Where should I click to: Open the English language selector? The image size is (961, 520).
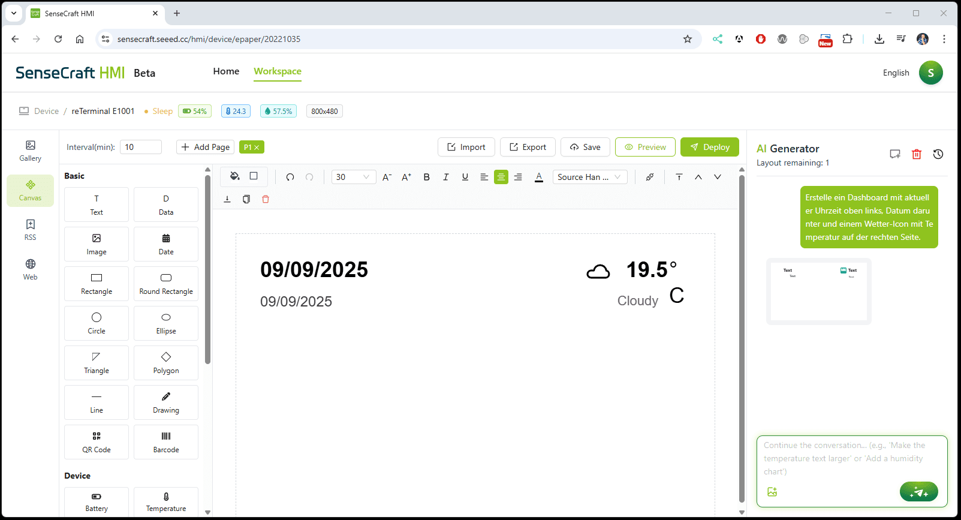(896, 73)
